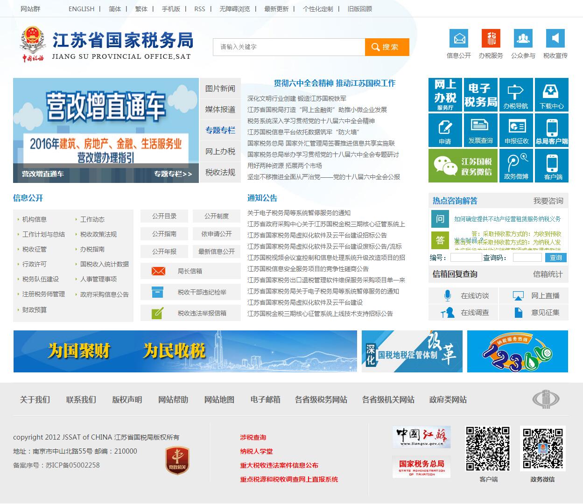The height and width of the screenshot is (504, 583).
Task: Click the 意见征集 document icon
Action: click(519, 312)
